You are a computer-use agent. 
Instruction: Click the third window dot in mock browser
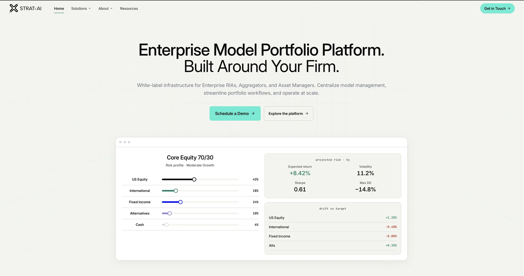pos(129,142)
